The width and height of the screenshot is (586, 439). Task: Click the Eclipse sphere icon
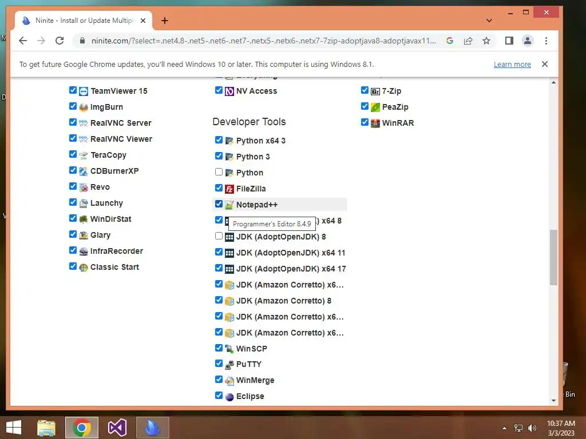229,397
